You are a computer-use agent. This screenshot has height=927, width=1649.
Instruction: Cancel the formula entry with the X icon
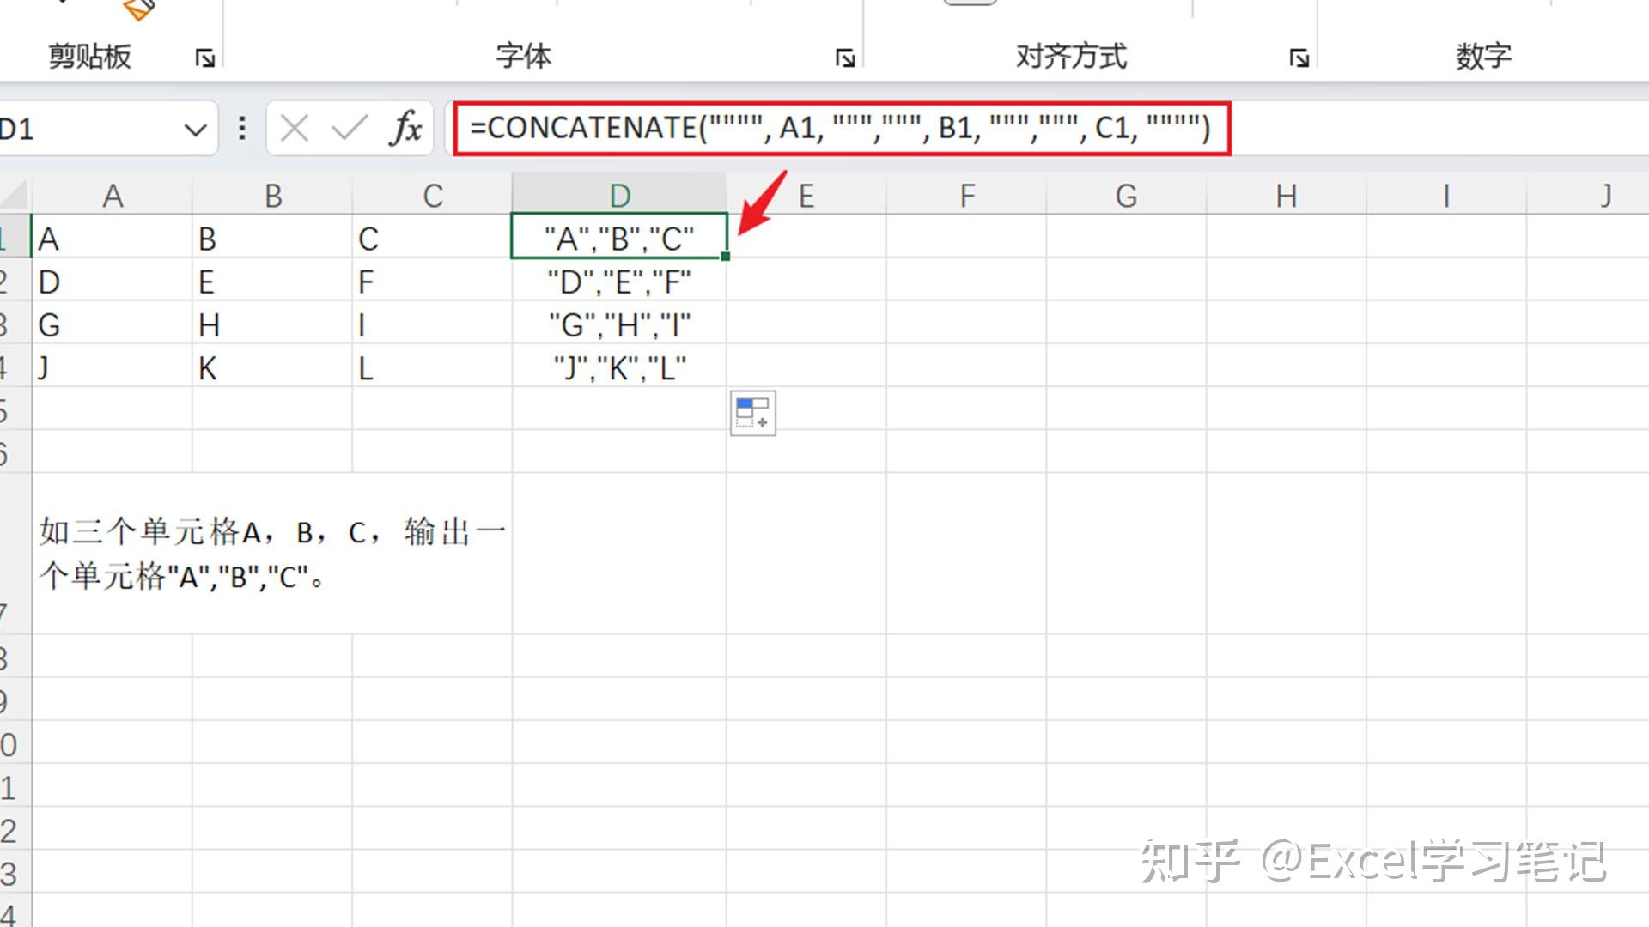pos(295,128)
